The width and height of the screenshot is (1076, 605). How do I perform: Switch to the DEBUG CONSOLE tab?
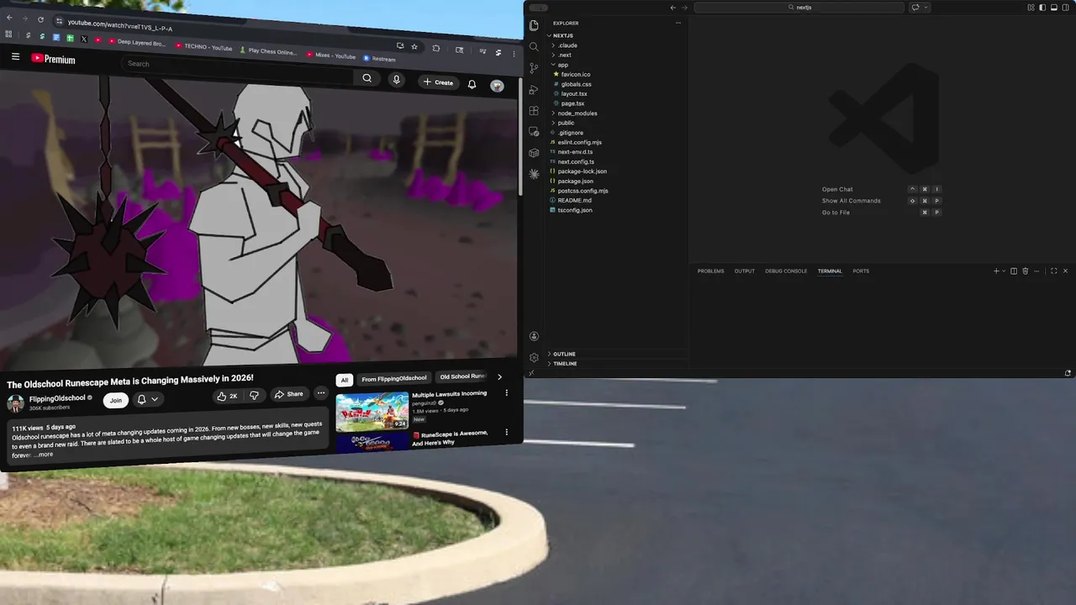786,271
